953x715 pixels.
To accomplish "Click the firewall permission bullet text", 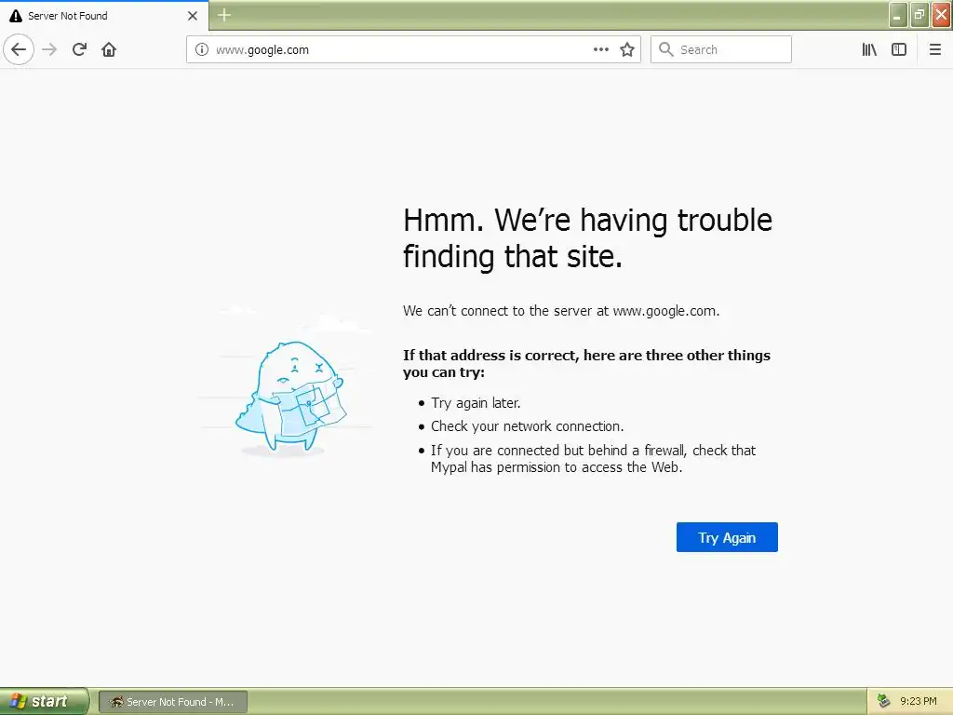I will click(x=593, y=458).
